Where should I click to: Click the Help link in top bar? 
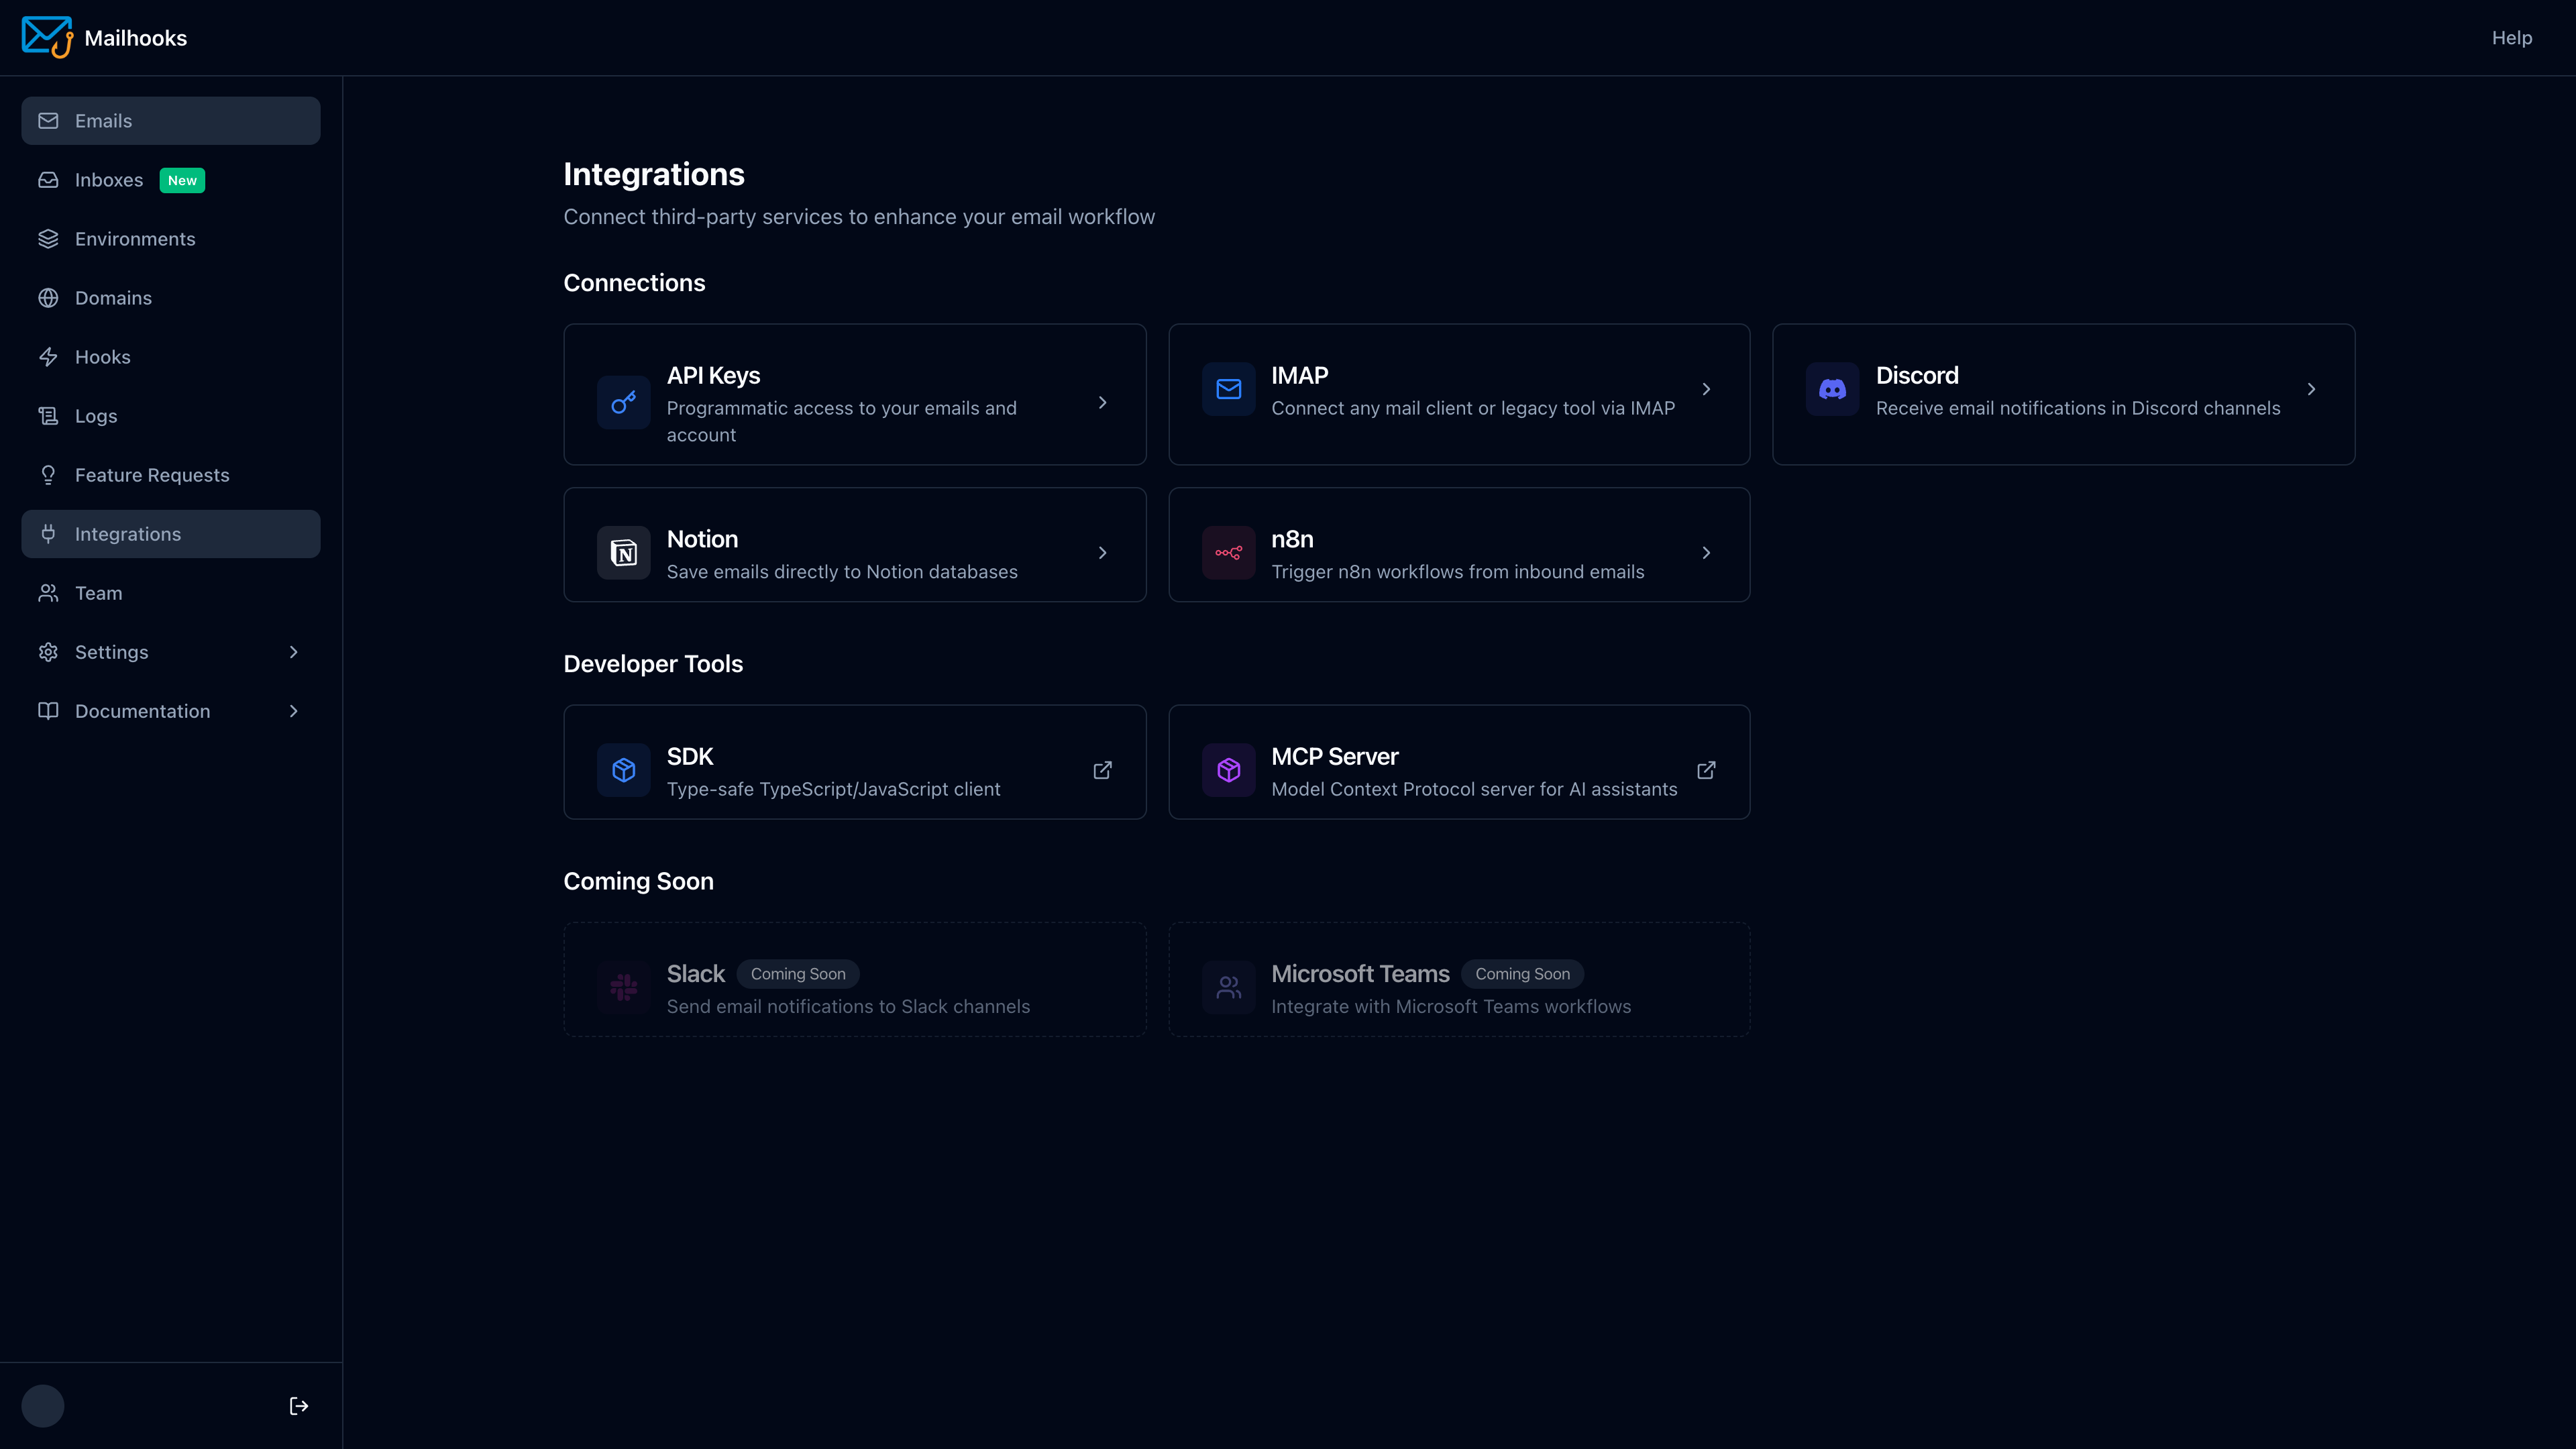2511,38
